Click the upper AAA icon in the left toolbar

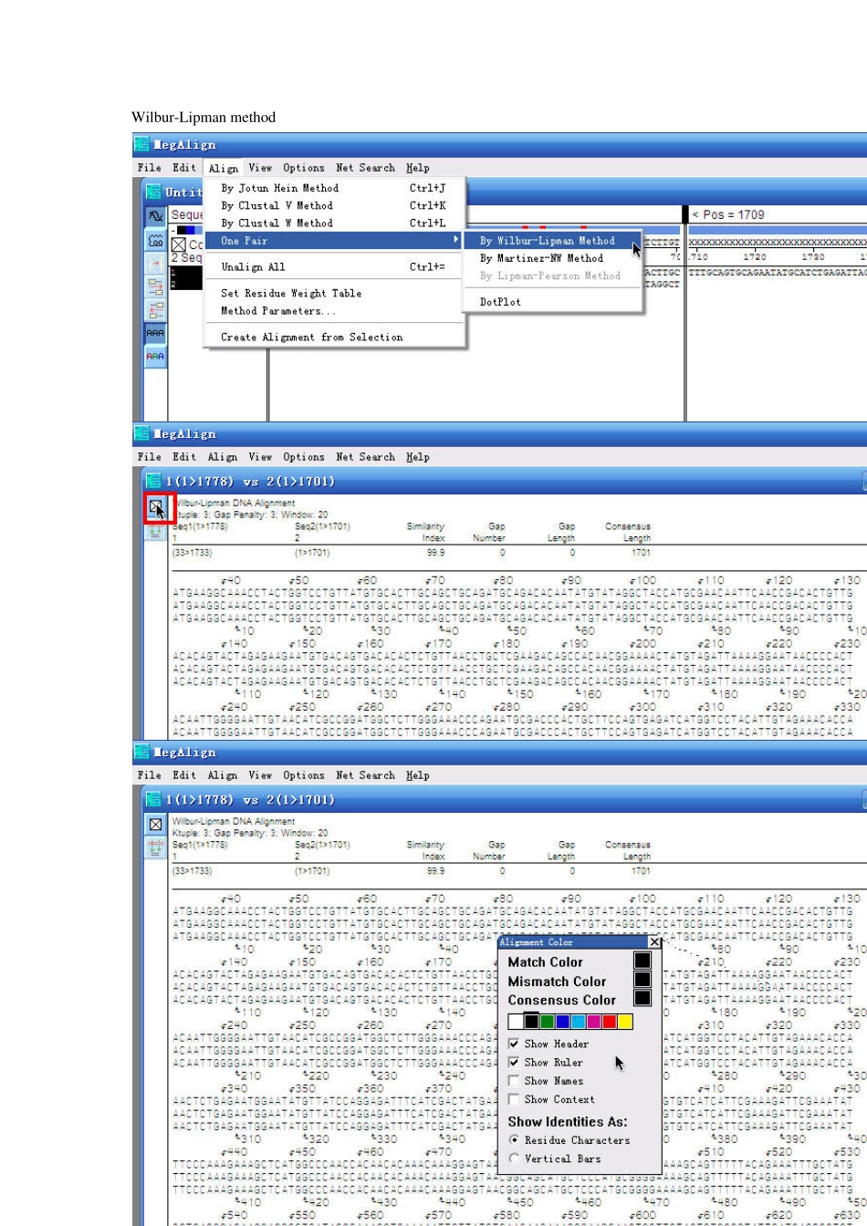155,335
